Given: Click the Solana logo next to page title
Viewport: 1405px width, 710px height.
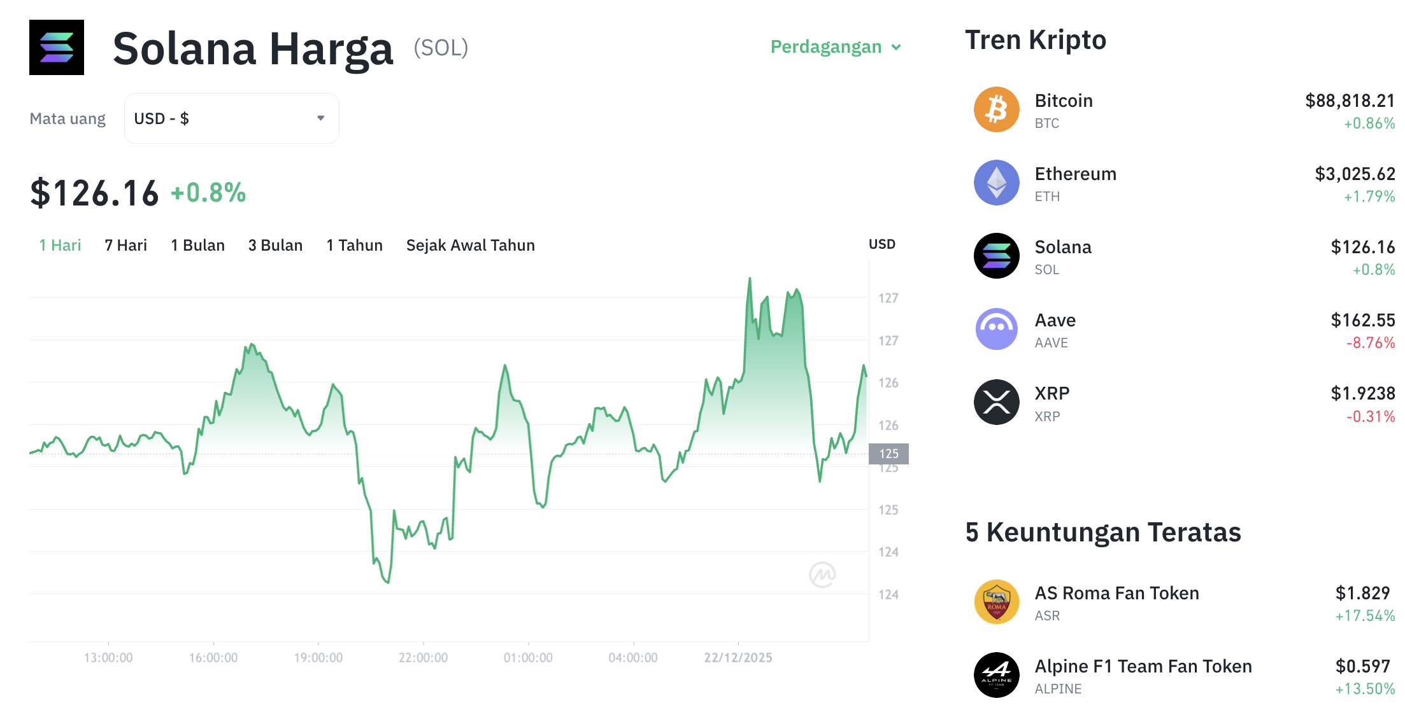Looking at the screenshot, I should [x=56, y=47].
